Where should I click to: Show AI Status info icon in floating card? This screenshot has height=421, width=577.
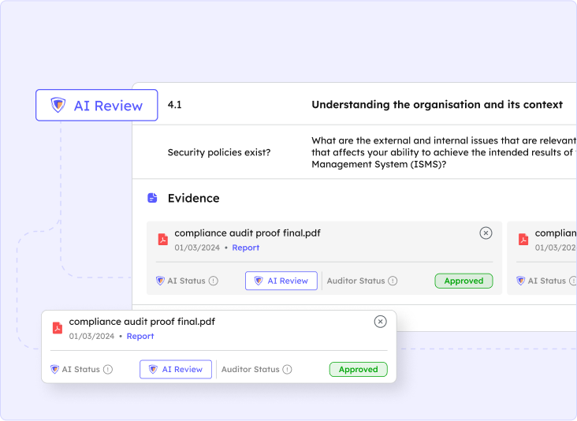click(108, 369)
